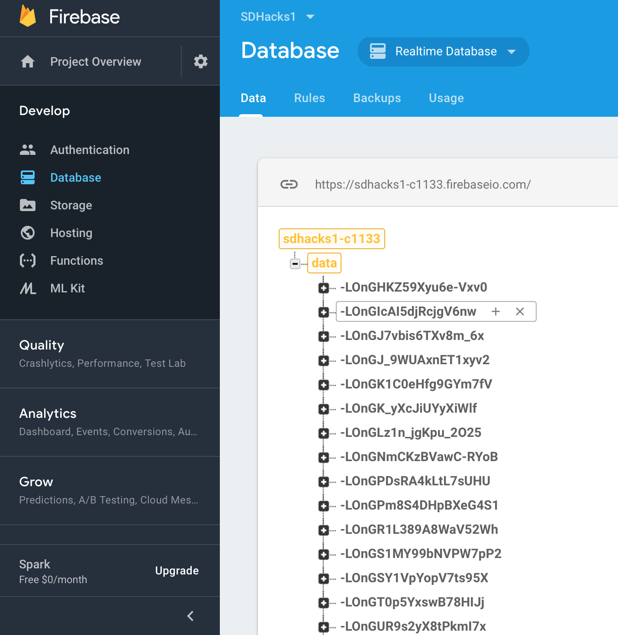618x635 pixels.
Task: Expand node -LOnGK_yXcJiUYyXiWlf
Action: [x=323, y=409]
